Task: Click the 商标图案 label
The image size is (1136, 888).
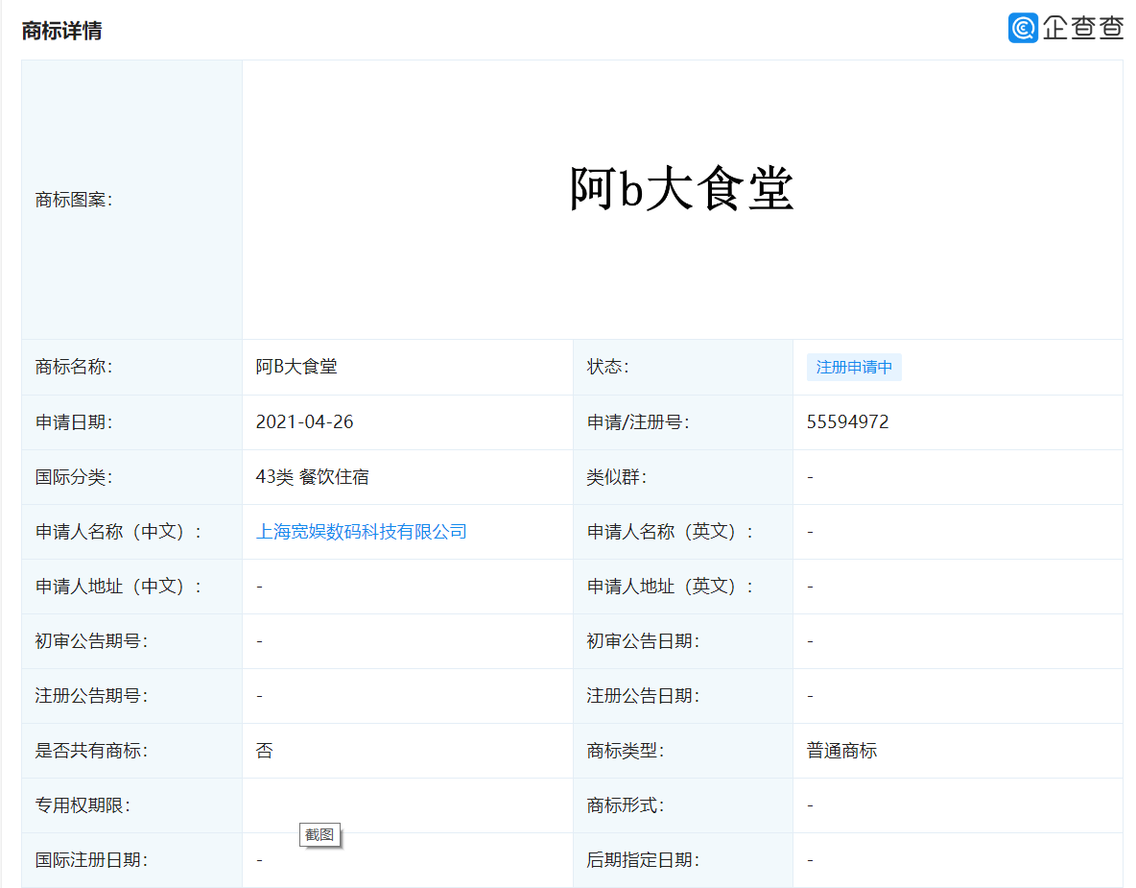Action: (74, 200)
